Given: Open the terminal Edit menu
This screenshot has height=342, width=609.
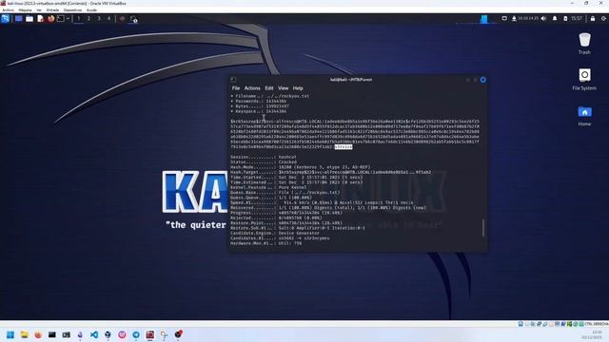Looking at the screenshot, I should 269,88.
